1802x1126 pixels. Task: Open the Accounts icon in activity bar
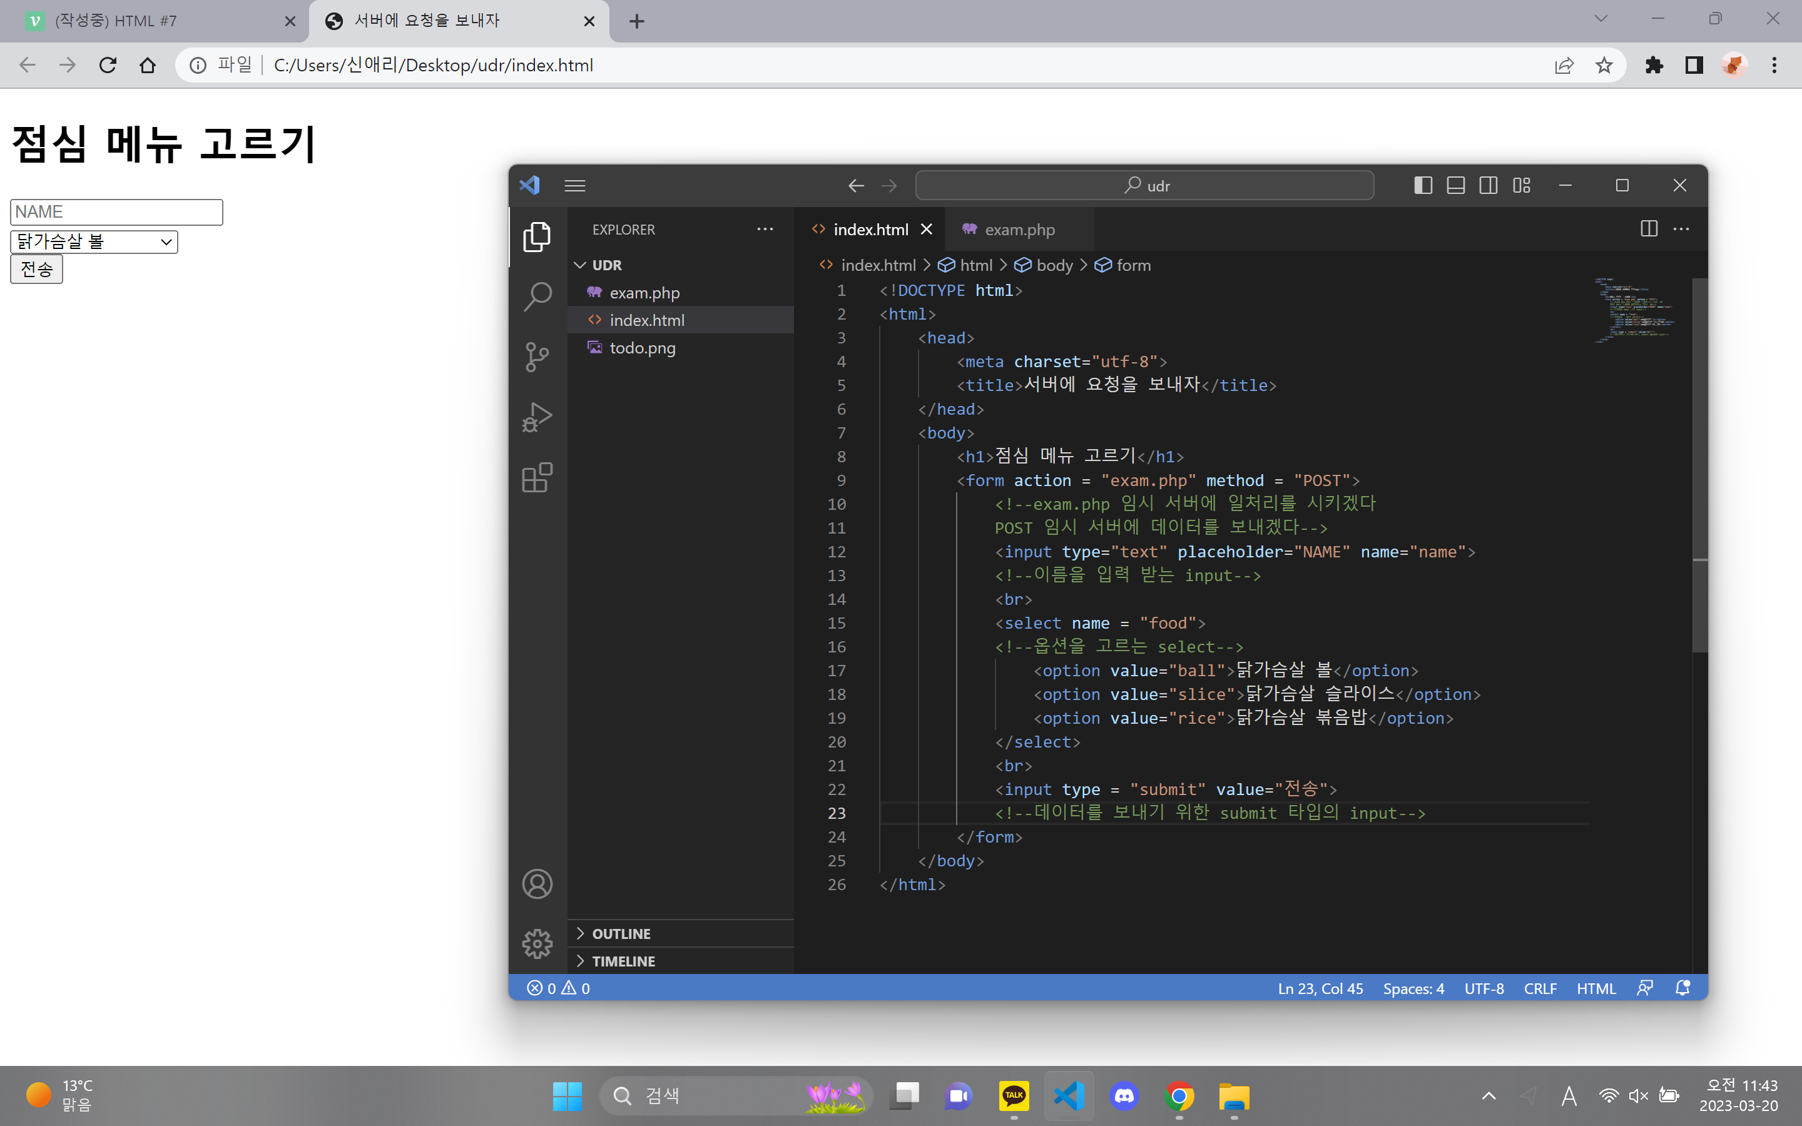click(x=537, y=884)
